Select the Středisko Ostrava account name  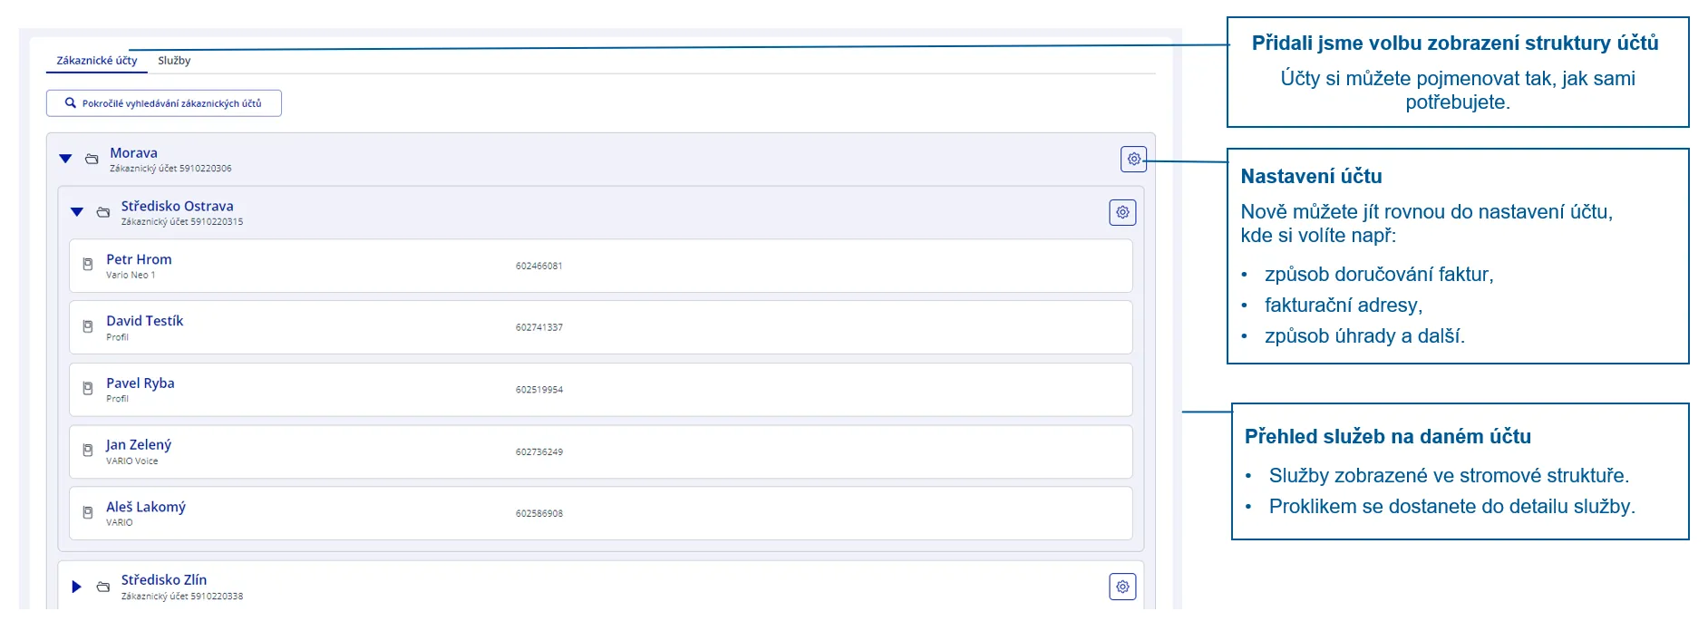[177, 207]
